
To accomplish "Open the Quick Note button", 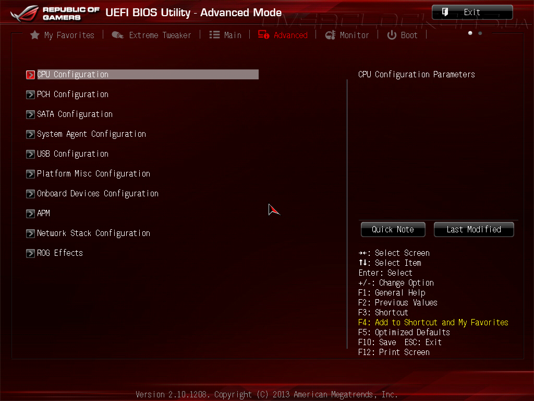I will [x=393, y=230].
